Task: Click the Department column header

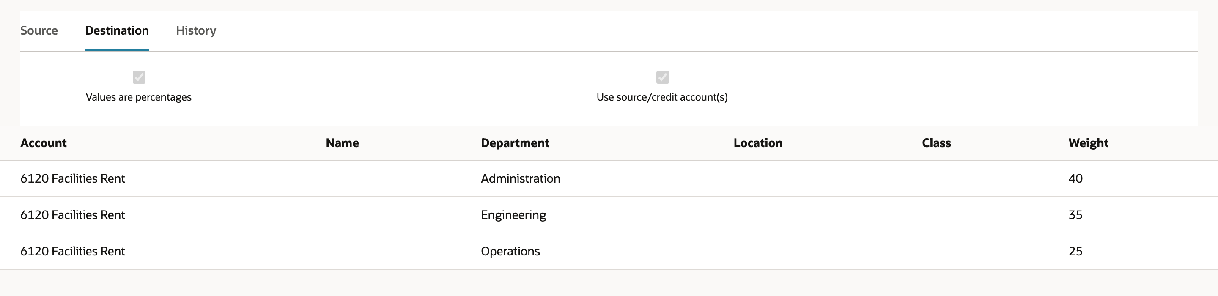Action: pyautogui.click(x=515, y=143)
